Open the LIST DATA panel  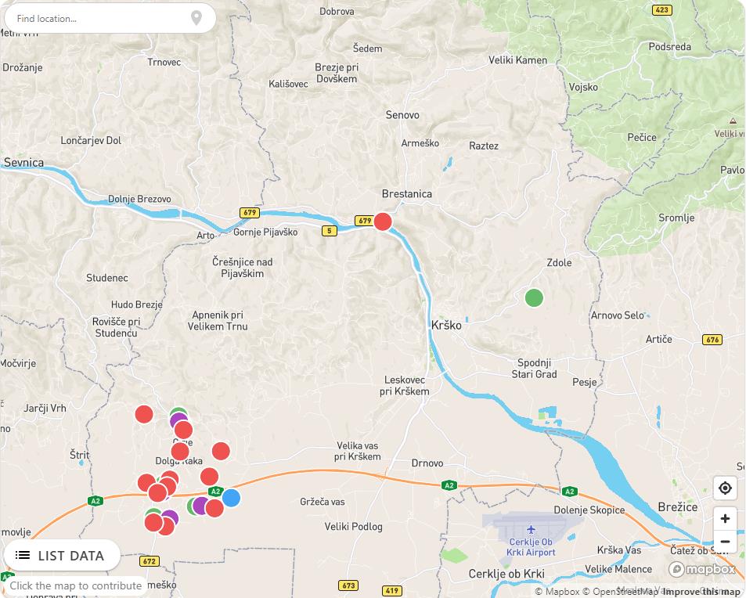61,556
